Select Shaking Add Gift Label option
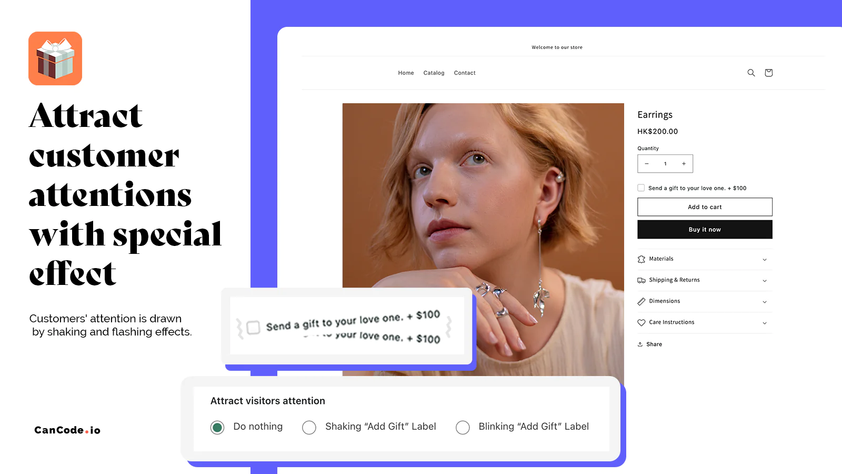The image size is (842, 474). (x=309, y=427)
